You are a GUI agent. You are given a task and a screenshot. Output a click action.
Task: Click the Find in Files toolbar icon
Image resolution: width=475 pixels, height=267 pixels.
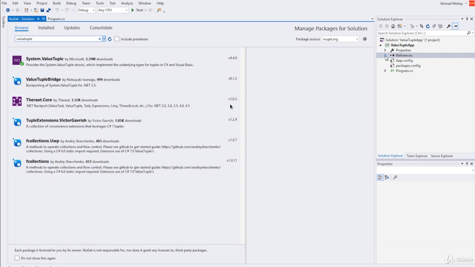tap(159, 10)
